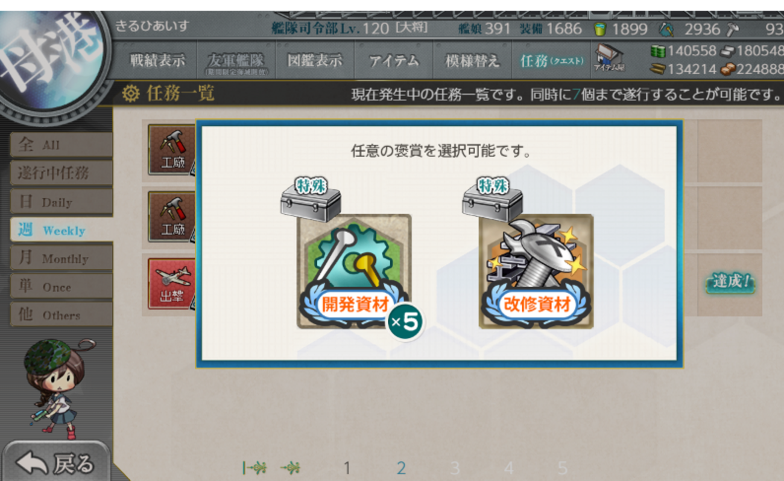
Task: Select the 改修資材 screw reward card
Action: (536, 271)
